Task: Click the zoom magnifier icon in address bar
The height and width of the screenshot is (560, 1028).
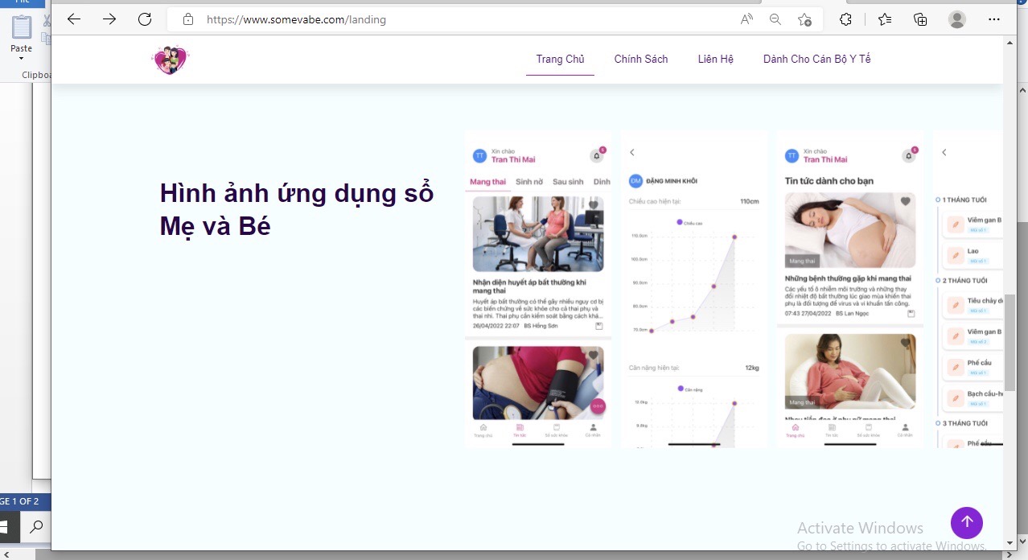Action: [775, 19]
